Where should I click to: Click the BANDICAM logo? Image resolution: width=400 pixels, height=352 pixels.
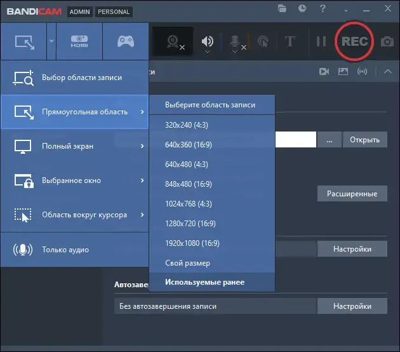pos(34,11)
